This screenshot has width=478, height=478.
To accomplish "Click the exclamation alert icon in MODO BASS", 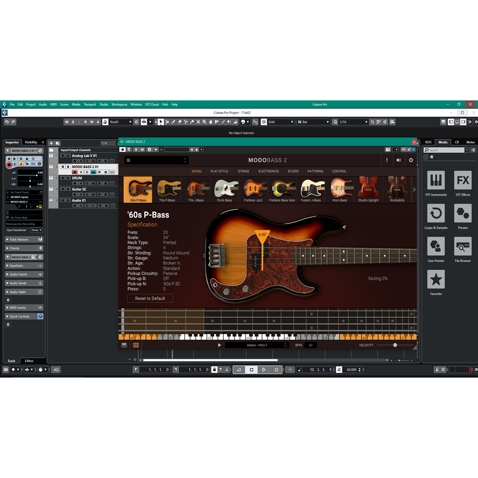I will point(387,160).
